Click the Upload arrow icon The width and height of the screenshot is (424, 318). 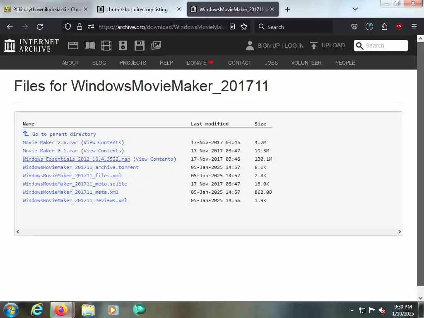coord(314,46)
